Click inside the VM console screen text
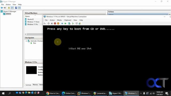This screenshot has width=171, height=96. coord(81,29)
